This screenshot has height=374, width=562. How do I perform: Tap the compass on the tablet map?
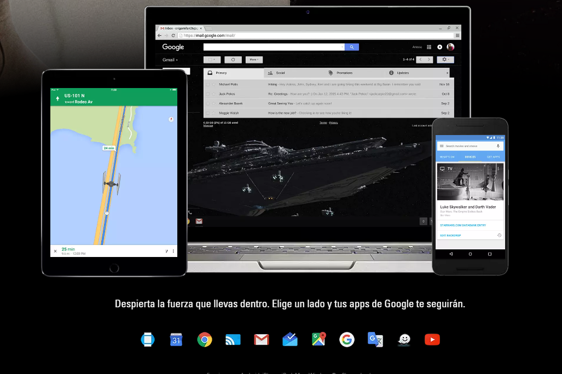[171, 119]
